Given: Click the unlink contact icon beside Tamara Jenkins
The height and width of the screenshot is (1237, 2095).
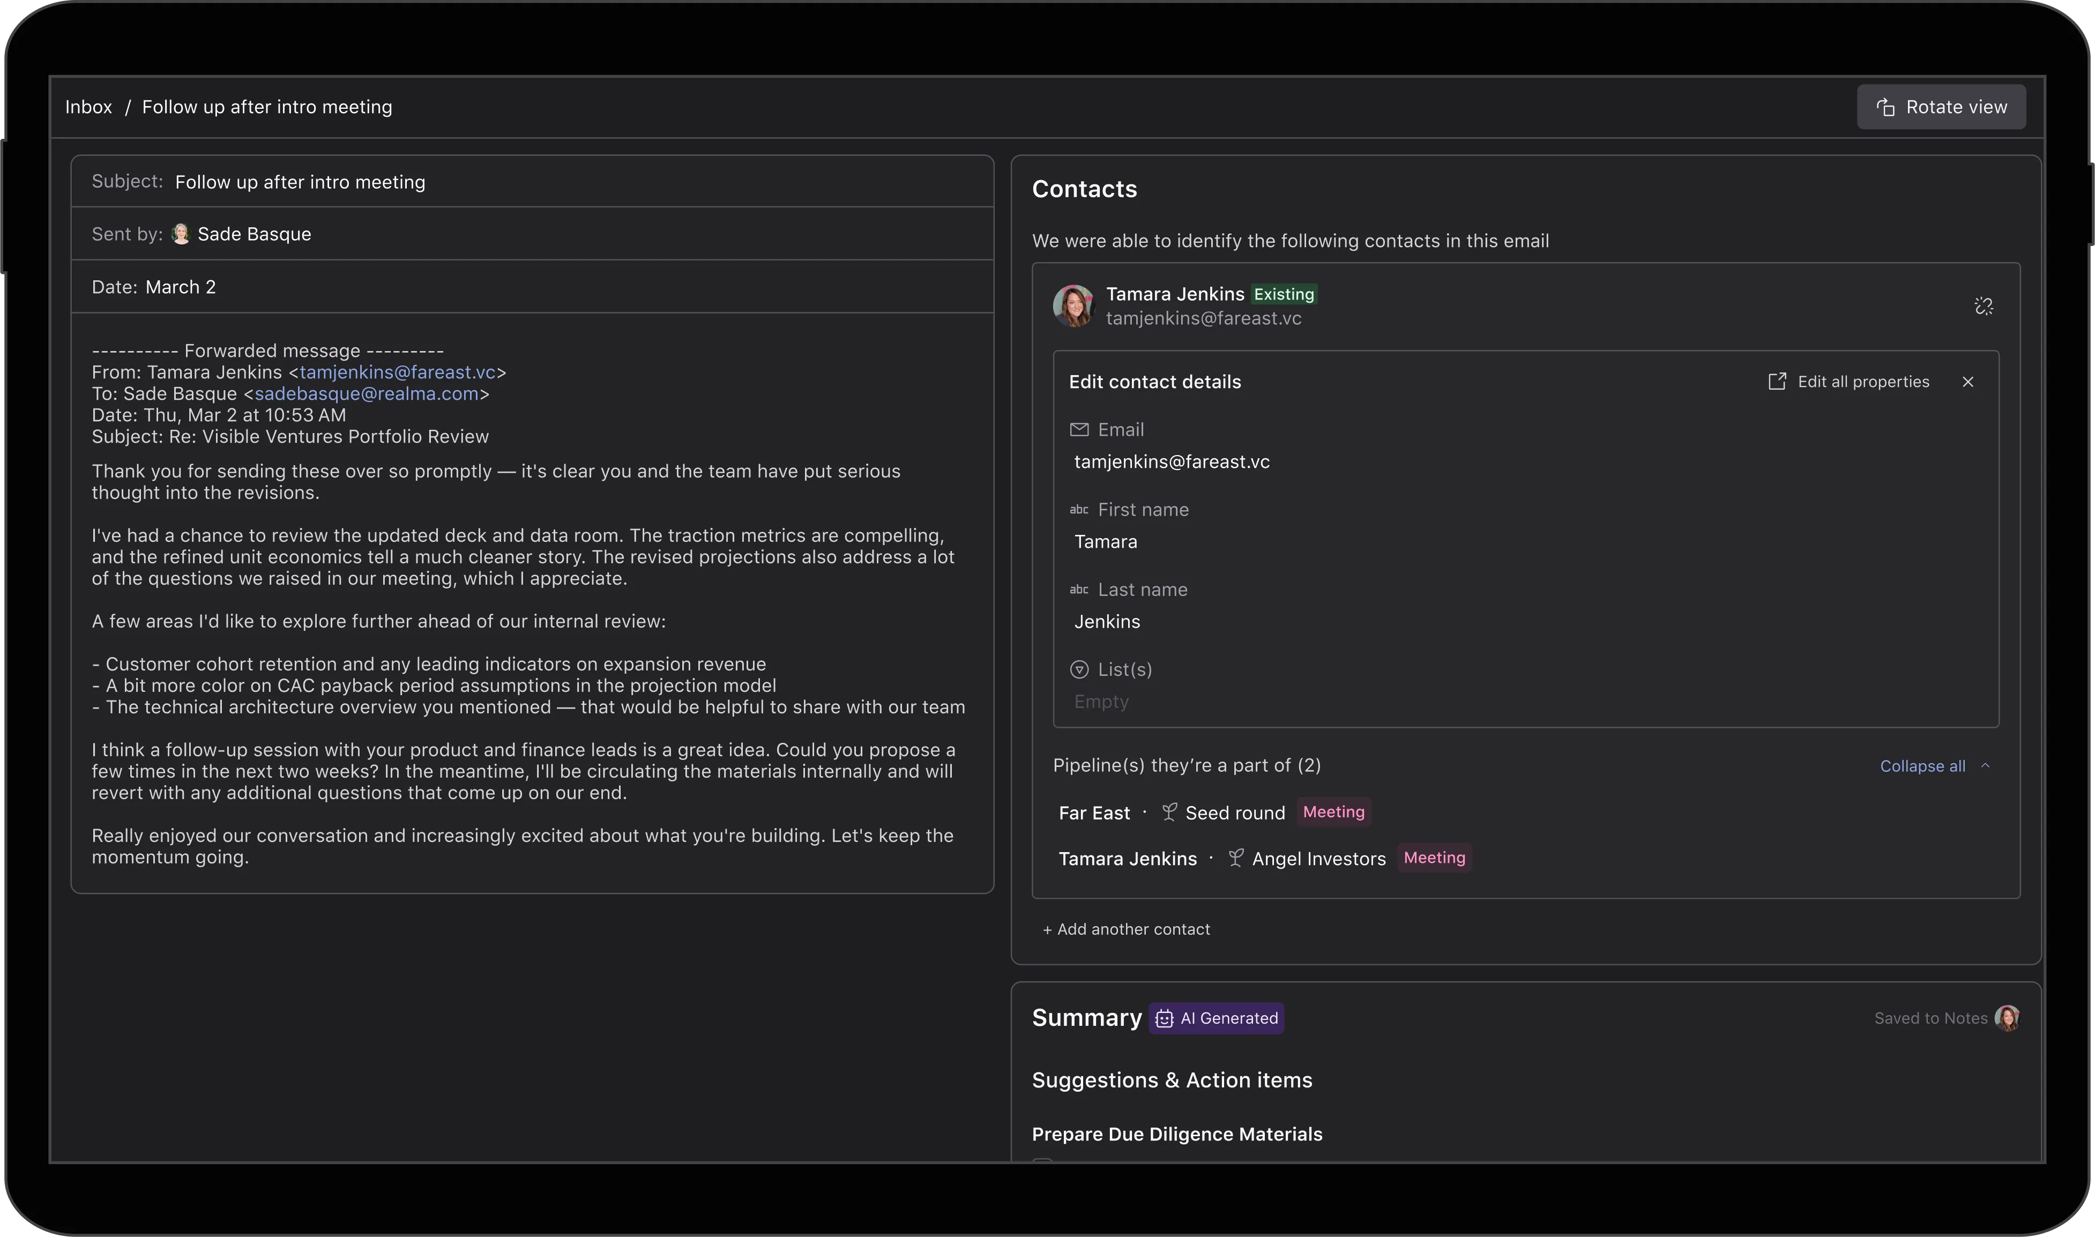Looking at the screenshot, I should tap(1984, 306).
